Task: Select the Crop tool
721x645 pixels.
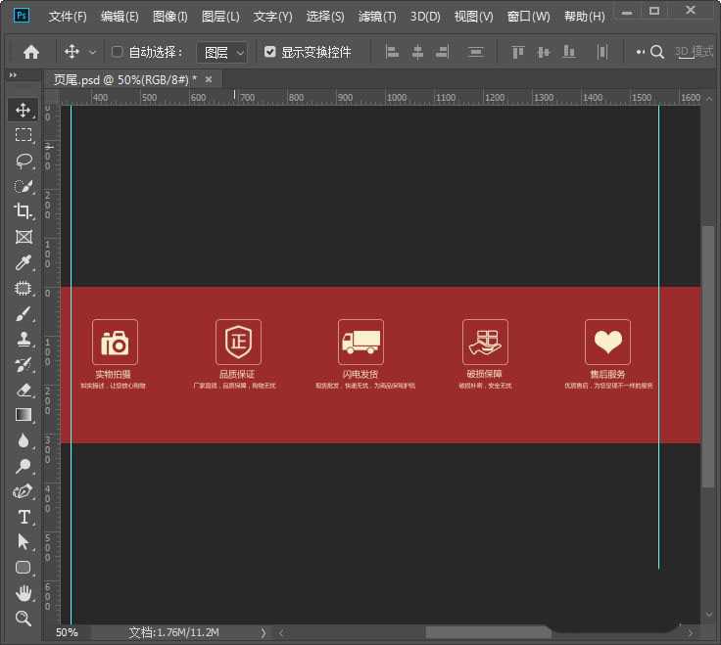Action: (24, 211)
